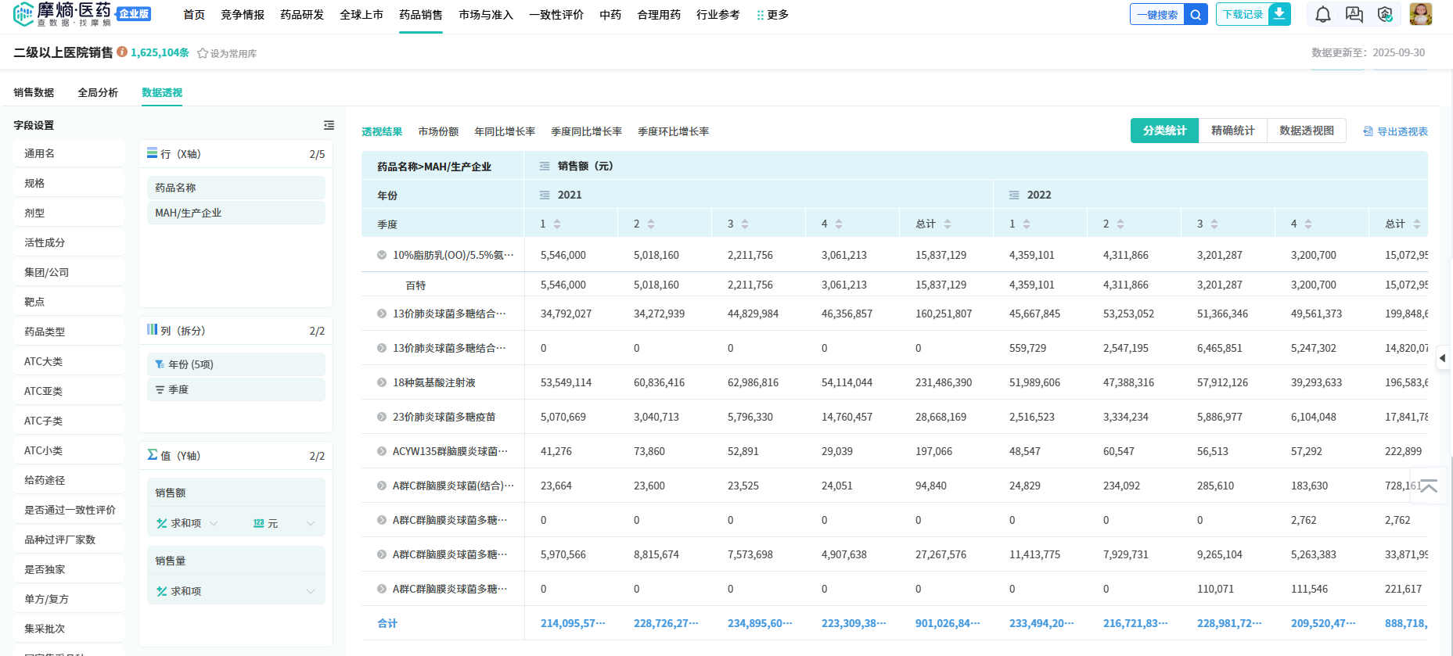
Task: Select the 市场份额 view link
Action: pos(438,131)
